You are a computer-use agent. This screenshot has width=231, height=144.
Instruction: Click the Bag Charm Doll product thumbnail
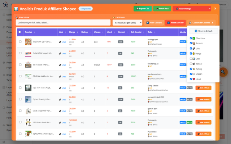click(28, 42)
